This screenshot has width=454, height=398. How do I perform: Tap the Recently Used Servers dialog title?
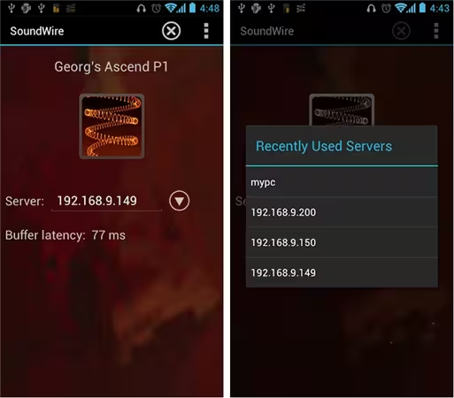click(x=324, y=146)
